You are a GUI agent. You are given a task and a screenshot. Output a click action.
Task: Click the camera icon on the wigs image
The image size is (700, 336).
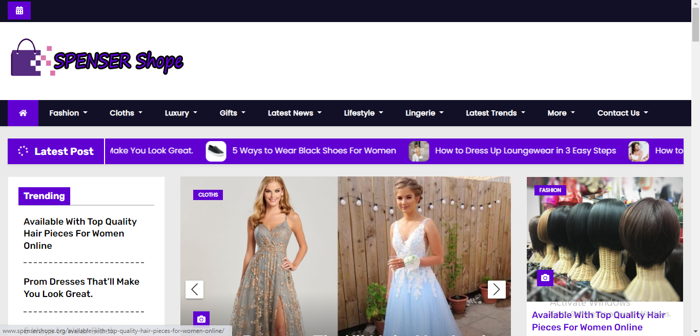(x=545, y=278)
